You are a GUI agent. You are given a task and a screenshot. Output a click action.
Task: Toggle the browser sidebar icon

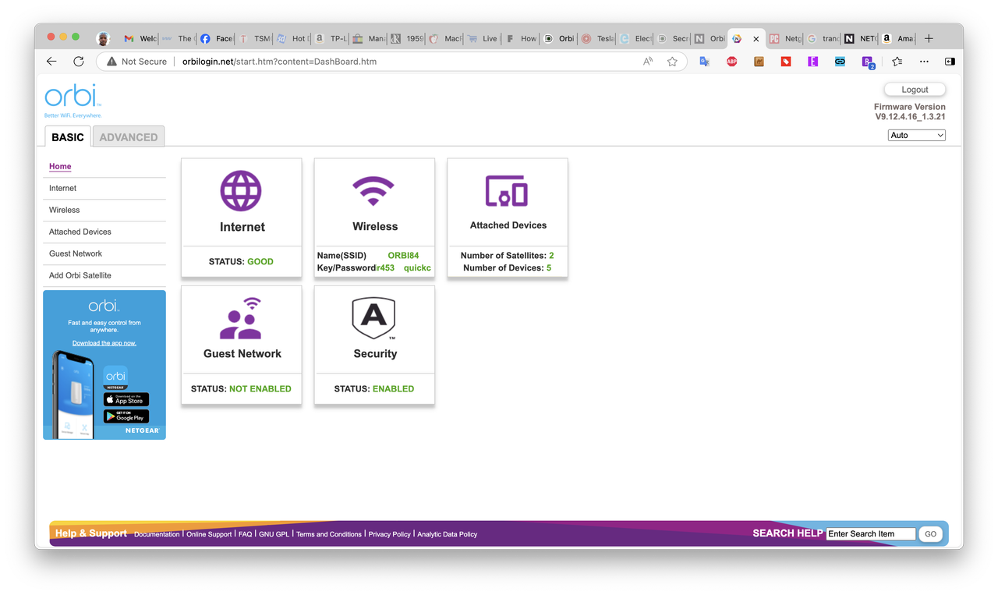pos(950,62)
